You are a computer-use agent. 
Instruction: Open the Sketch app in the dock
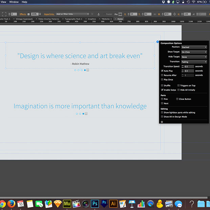(x=58, y=204)
